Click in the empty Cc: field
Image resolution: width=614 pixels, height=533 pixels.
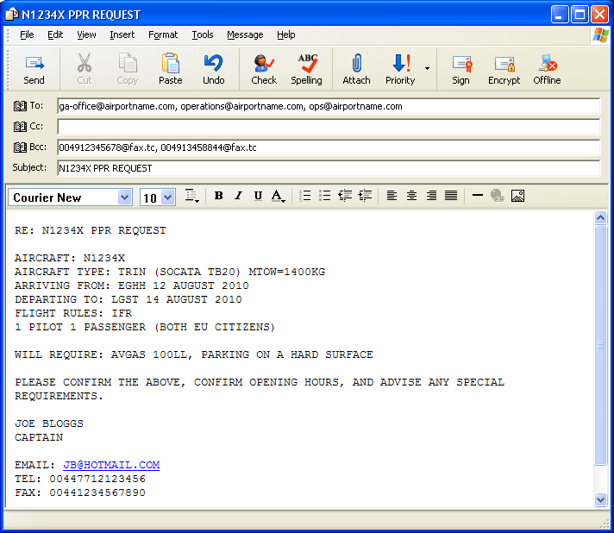329,127
